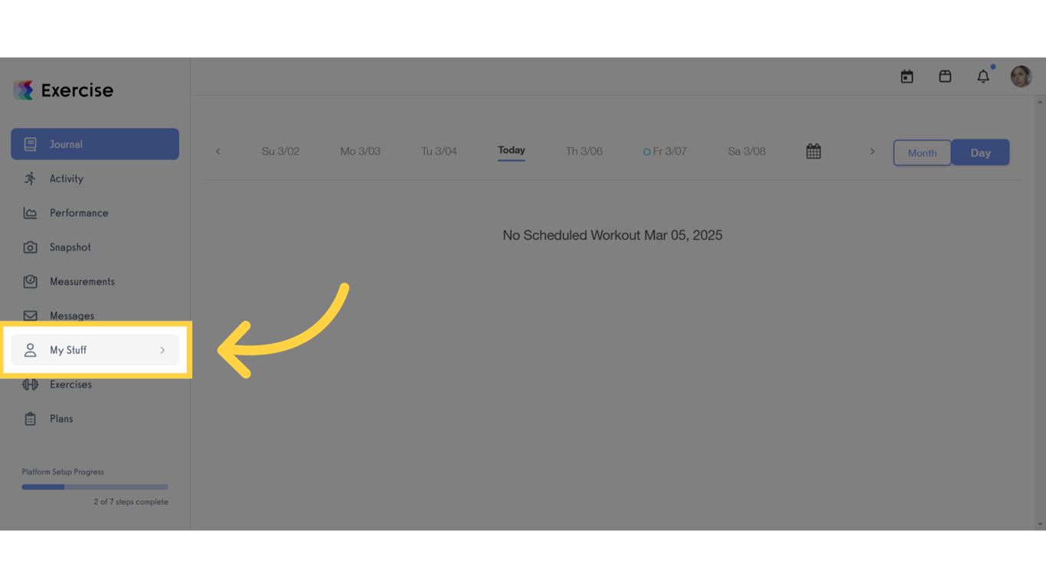Image resolution: width=1046 pixels, height=588 pixels.
Task: Open the package box icon in the top bar
Action: pyautogui.click(x=945, y=77)
